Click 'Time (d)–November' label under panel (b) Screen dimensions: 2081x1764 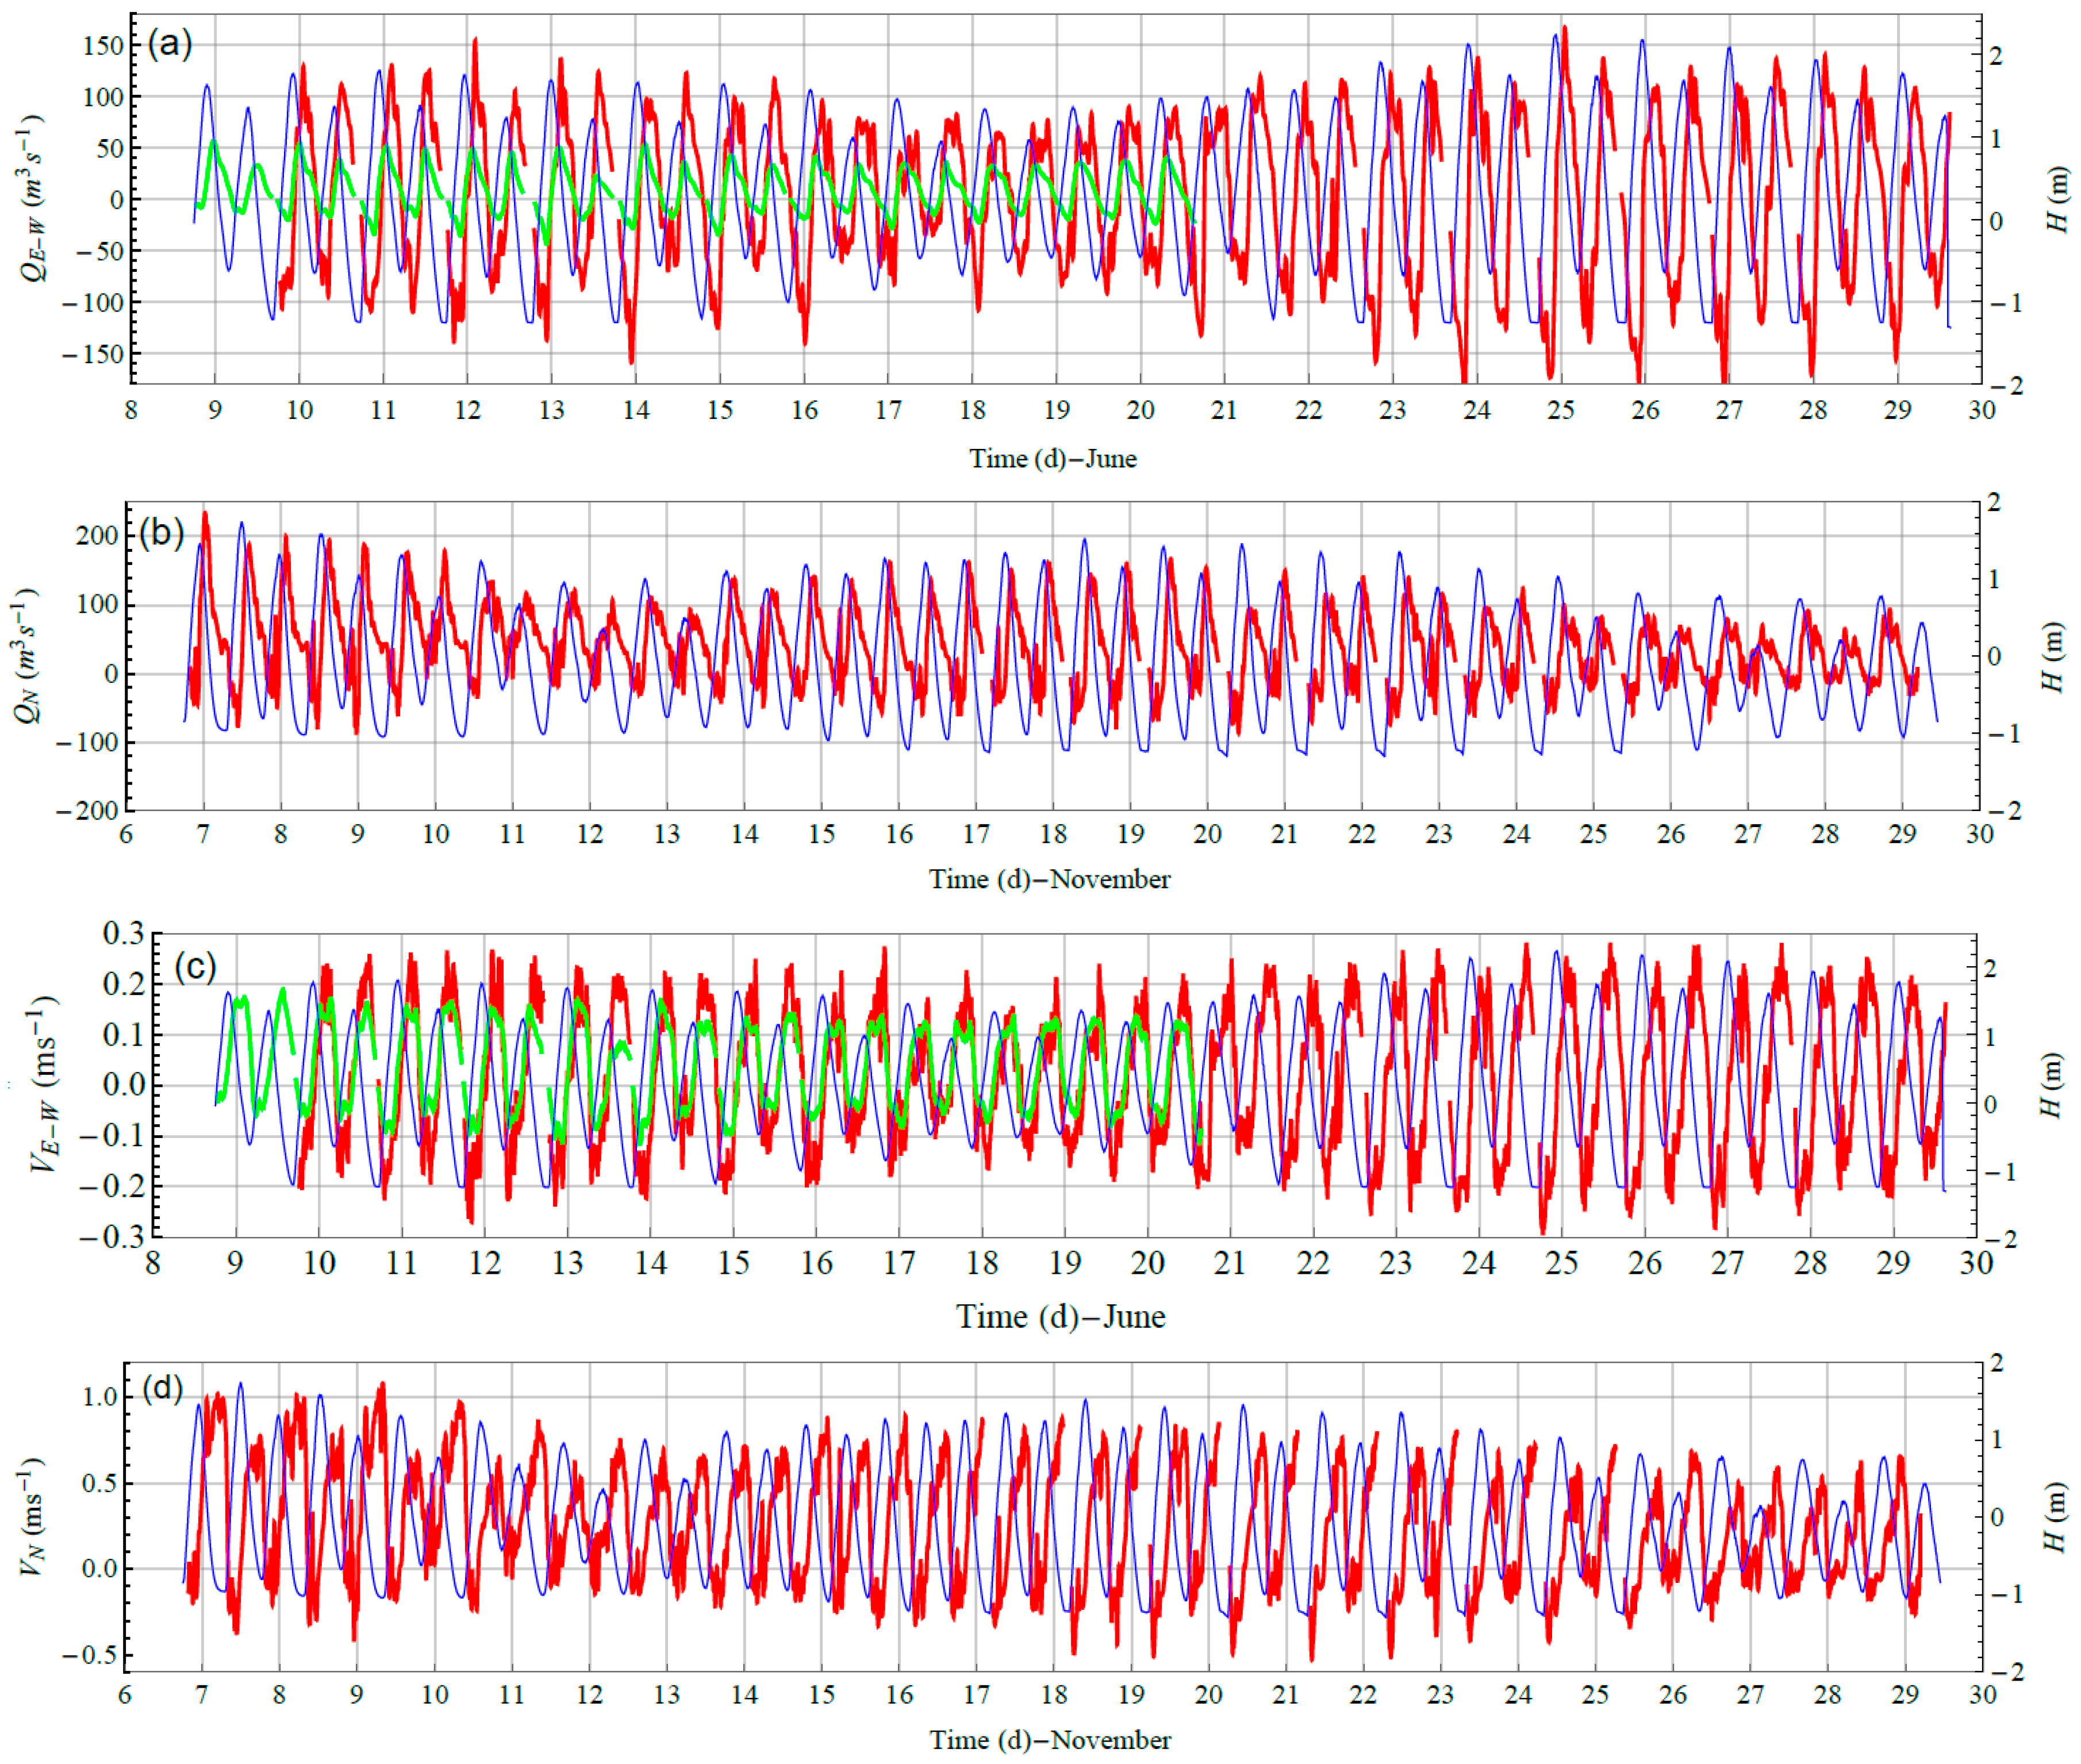click(1049, 880)
